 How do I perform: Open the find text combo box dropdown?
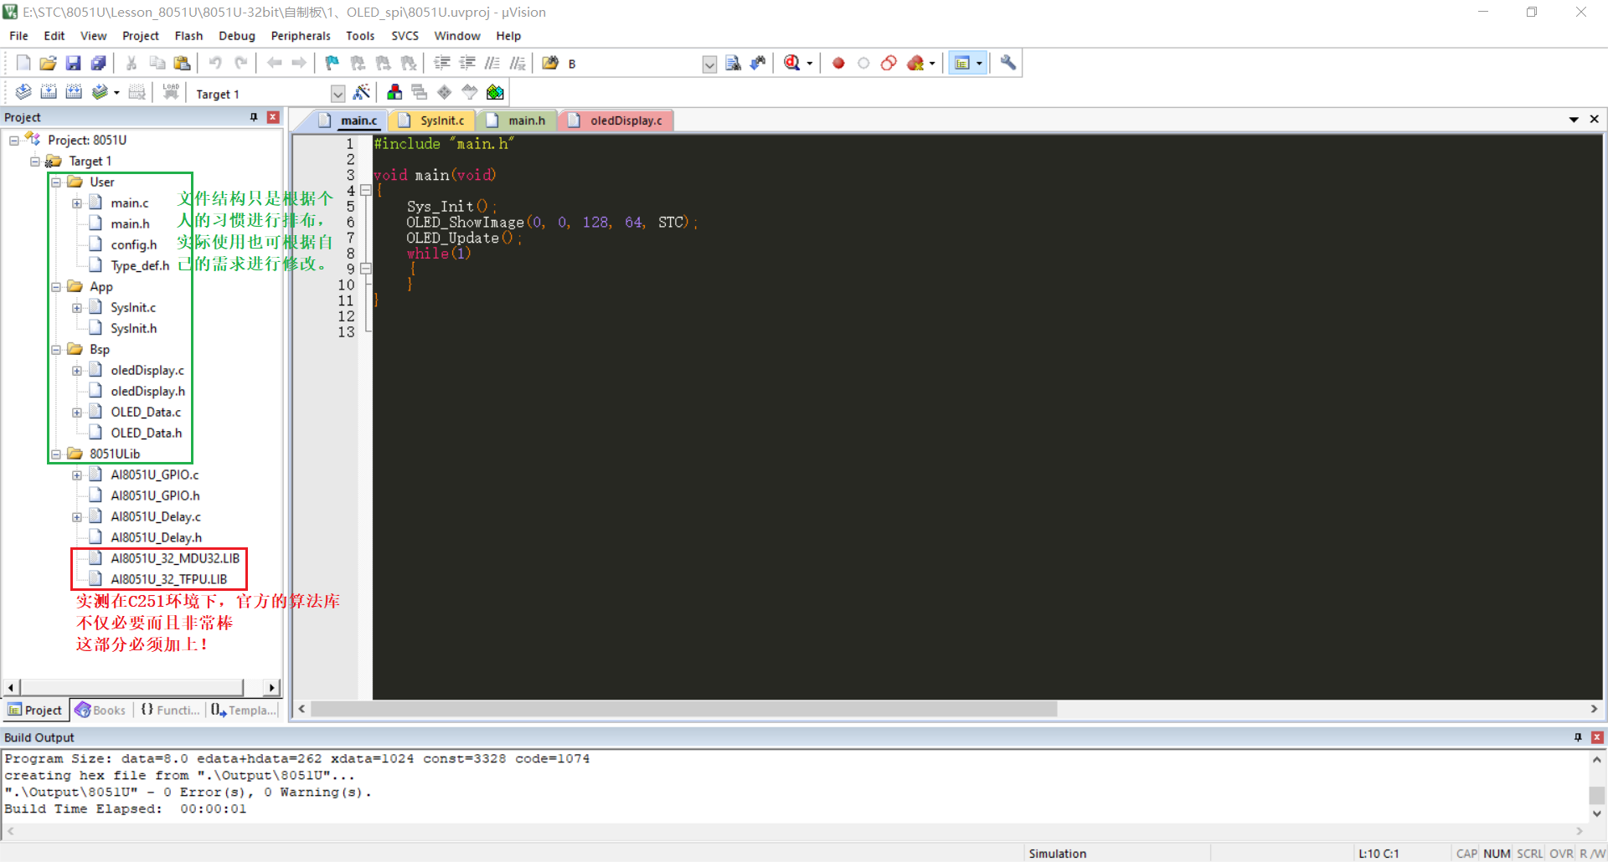(709, 64)
